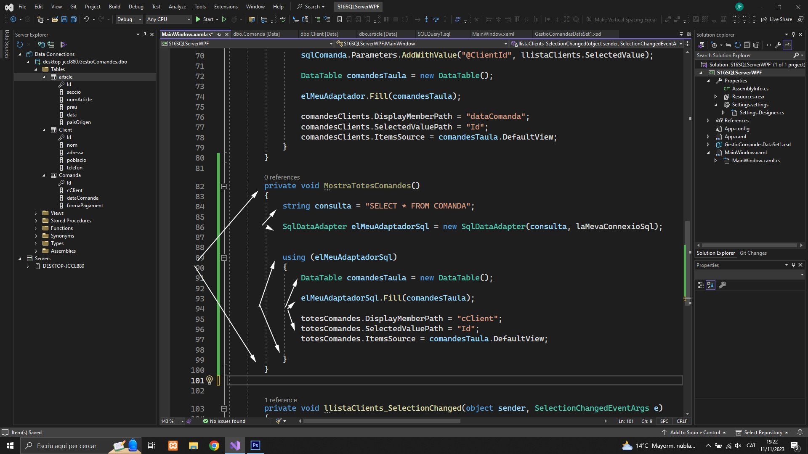Toggle Preview Selected Items in Solution Explorer

click(x=787, y=45)
